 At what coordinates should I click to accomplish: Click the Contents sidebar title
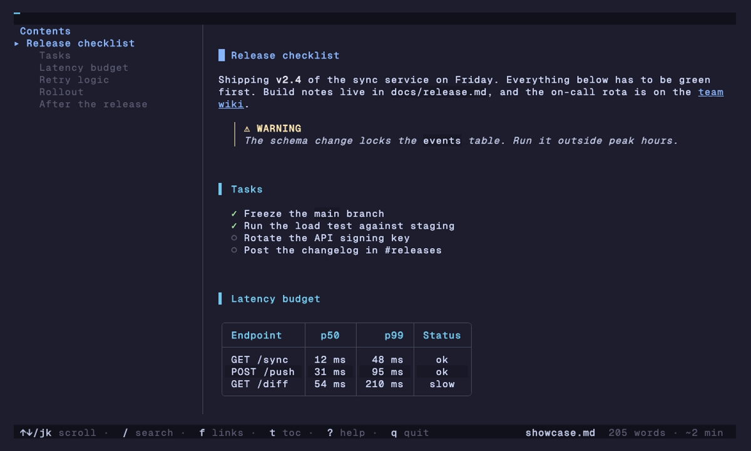pos(45,31)
